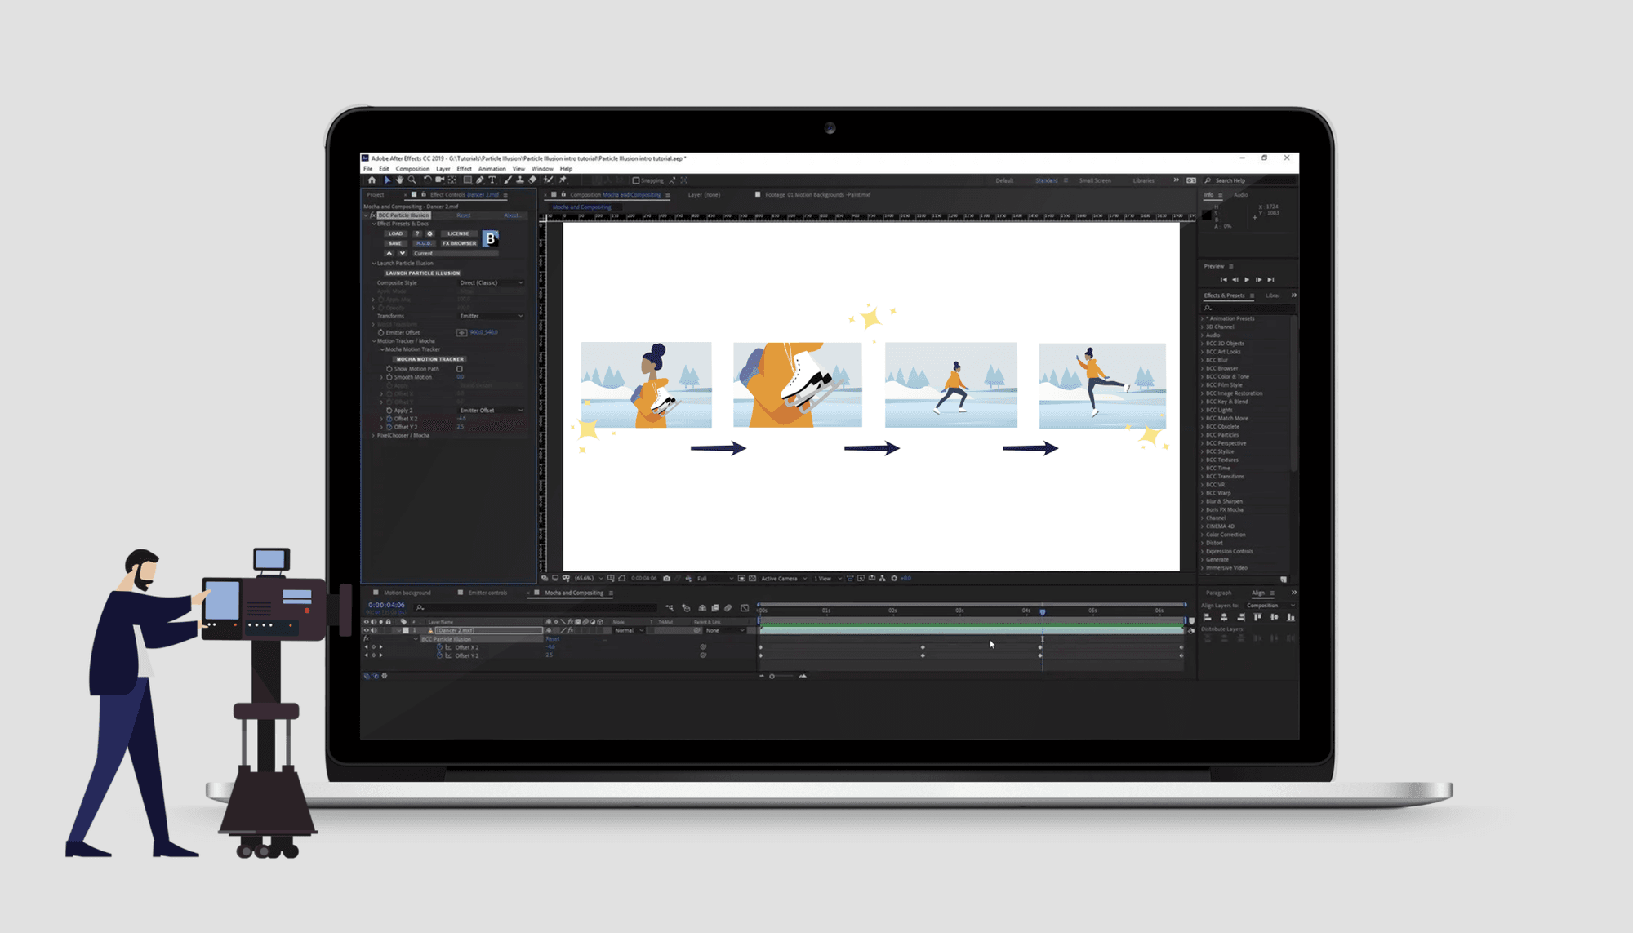This screenshot has height=933, width=1633.
Task: Open the composition mini-flowchart icon in timeline
Action: coord(670,608)
